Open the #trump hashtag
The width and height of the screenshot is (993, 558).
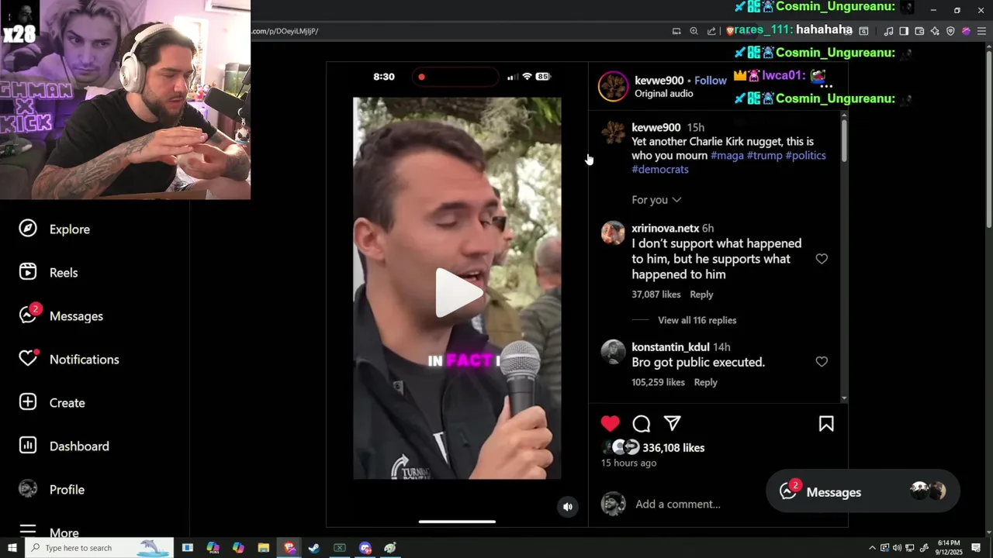(764, 156)
